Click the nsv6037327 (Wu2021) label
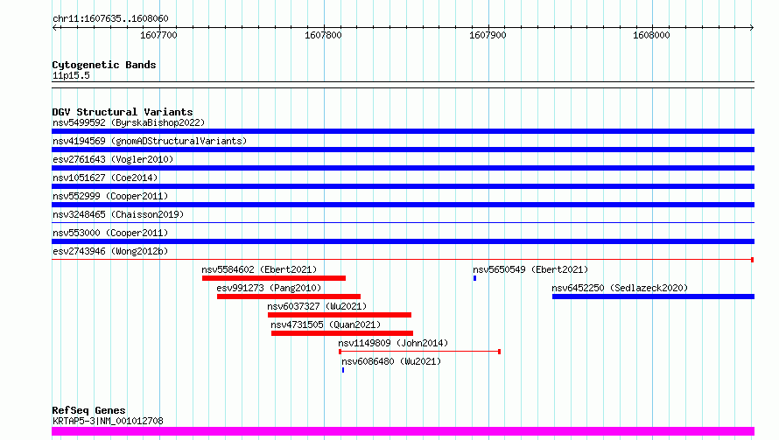Screen dimensions: 779x440 (x=317, y=306)
